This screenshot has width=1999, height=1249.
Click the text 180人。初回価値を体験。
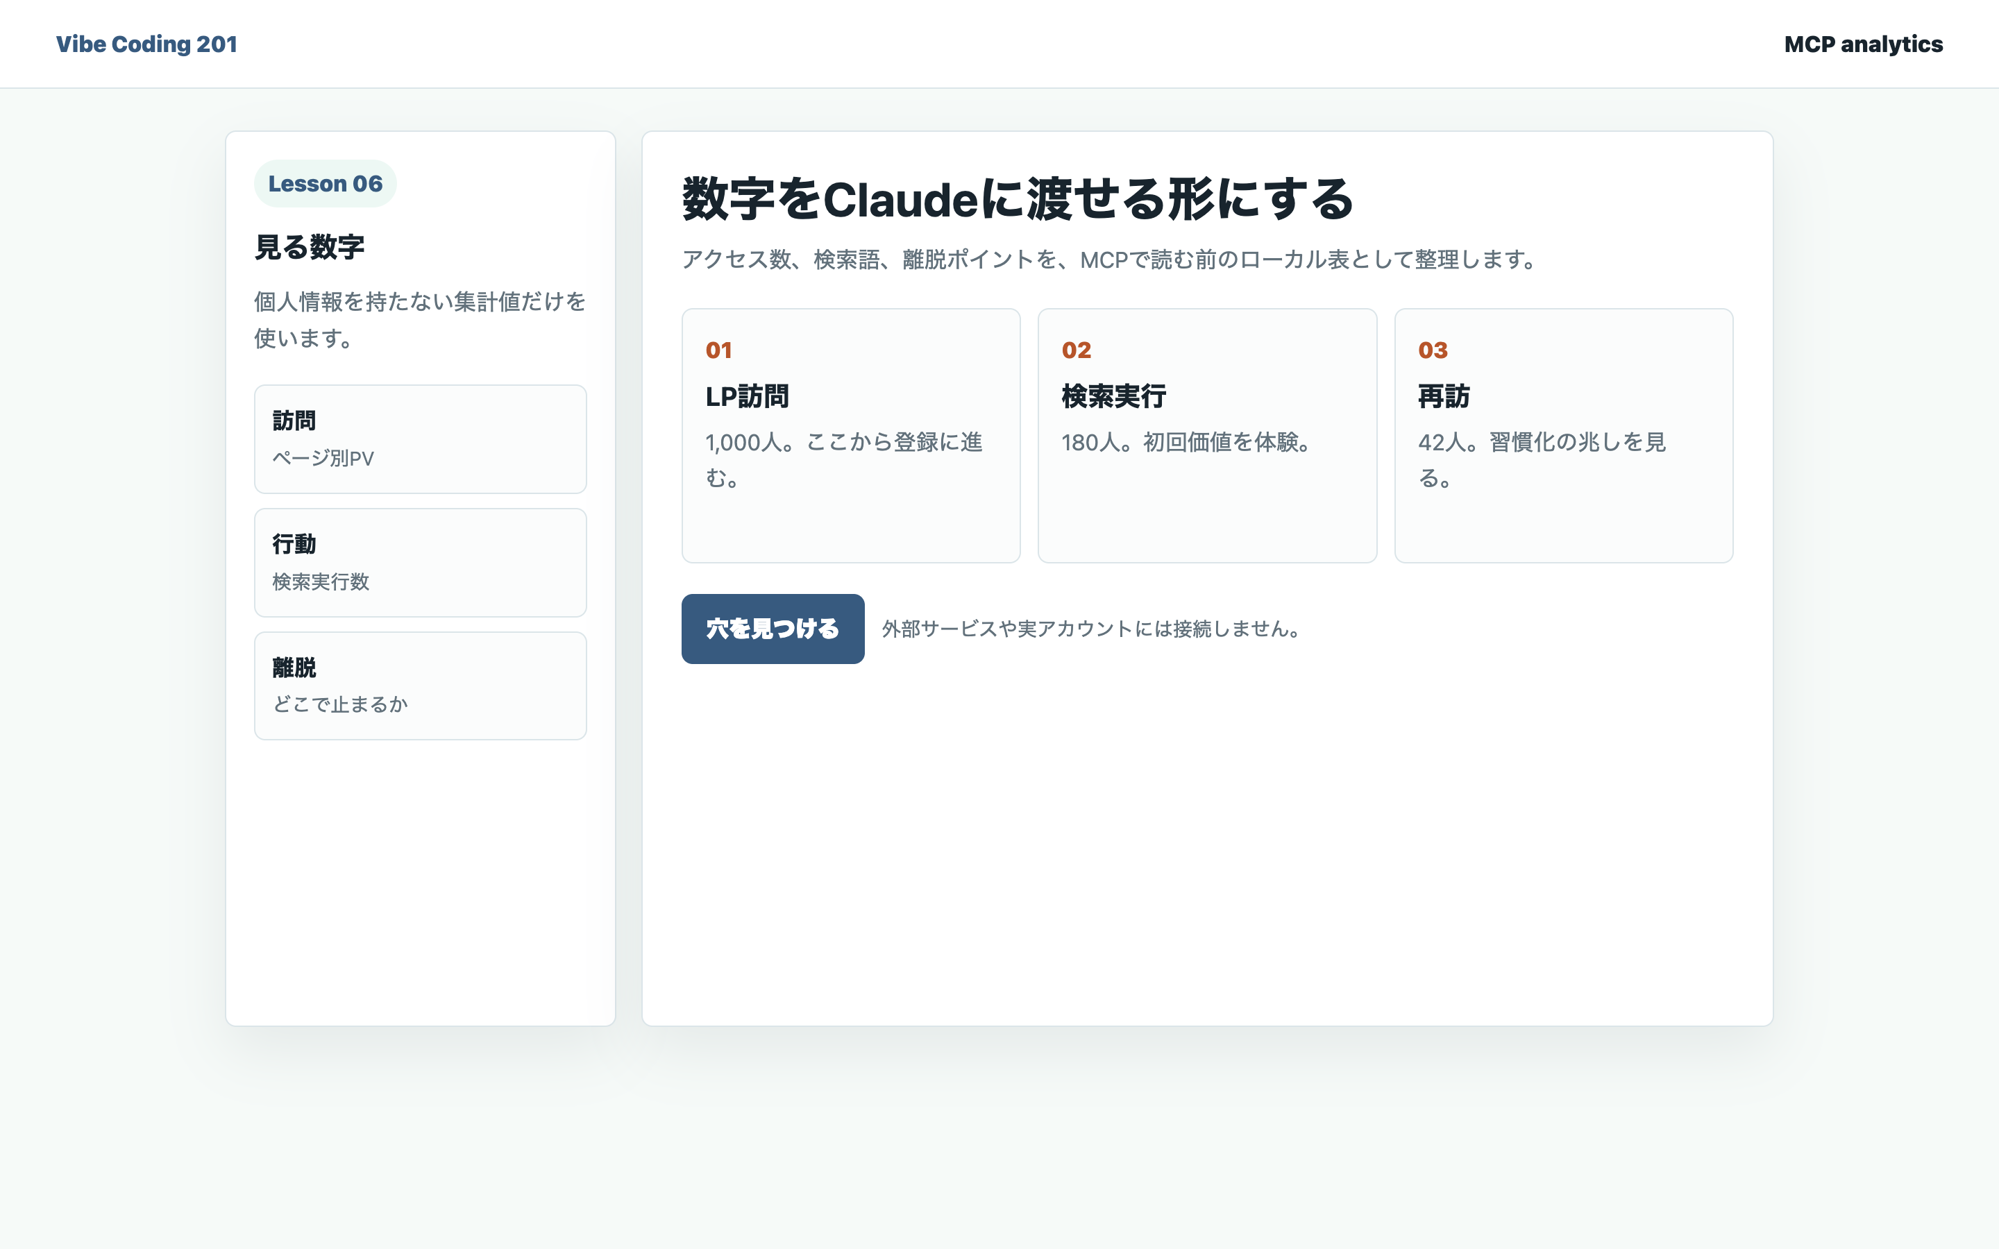[1186, 442]
